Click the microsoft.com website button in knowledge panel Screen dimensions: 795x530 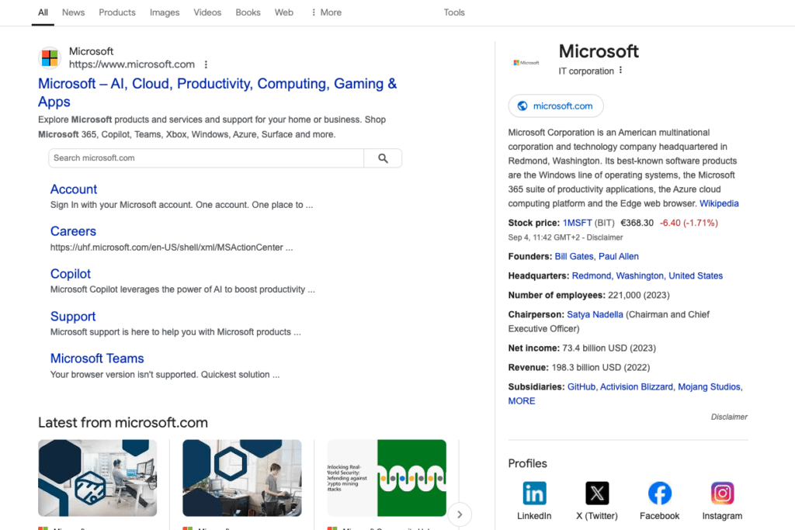coord(556,106)
